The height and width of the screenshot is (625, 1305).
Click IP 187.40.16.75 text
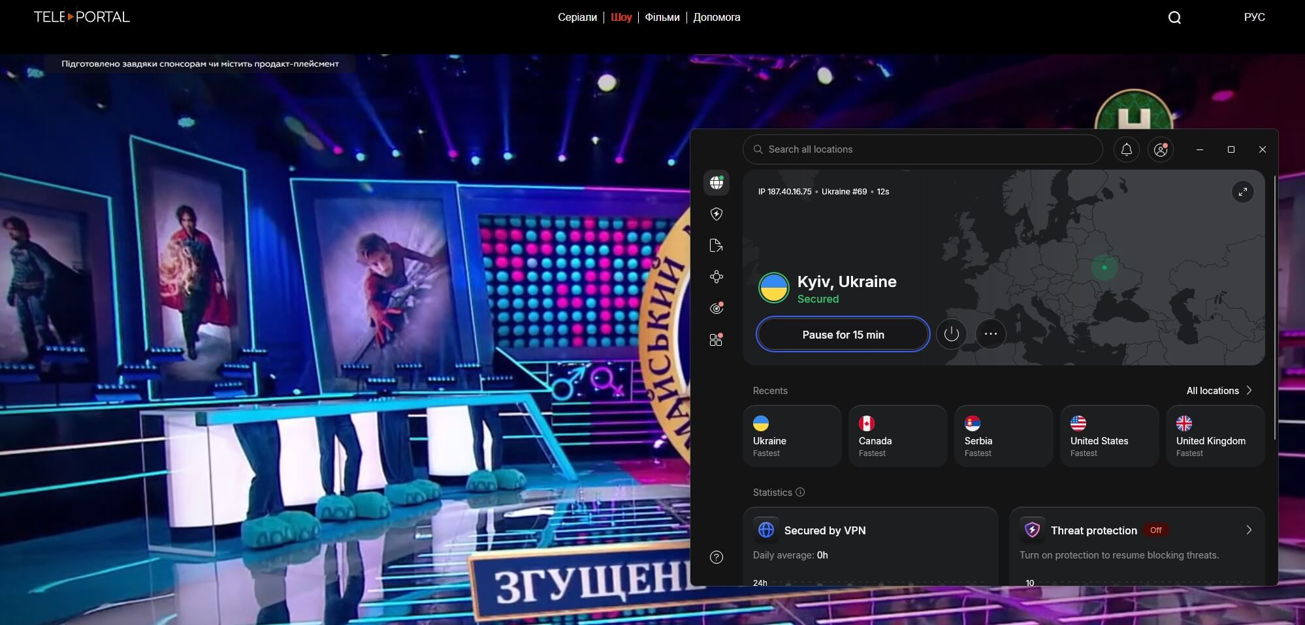pyautogui.click(x=784, y=192)
